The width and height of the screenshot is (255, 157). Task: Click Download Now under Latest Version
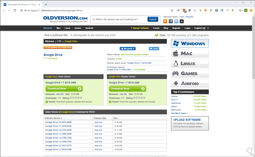coord(64,89)
